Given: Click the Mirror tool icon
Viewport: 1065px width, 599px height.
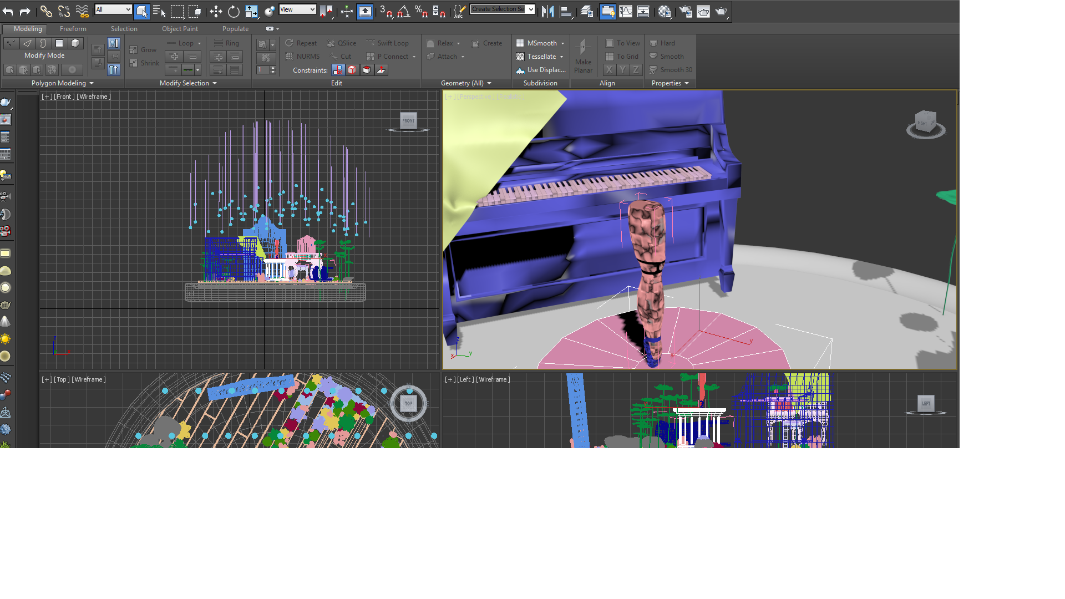Looking at the screenshot, I should click(548, 10).
